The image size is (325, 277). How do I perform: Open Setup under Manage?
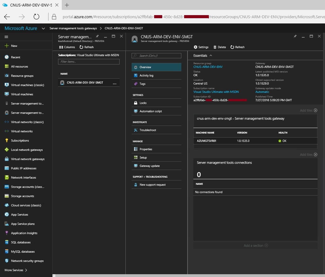click(x=157, y=157)
